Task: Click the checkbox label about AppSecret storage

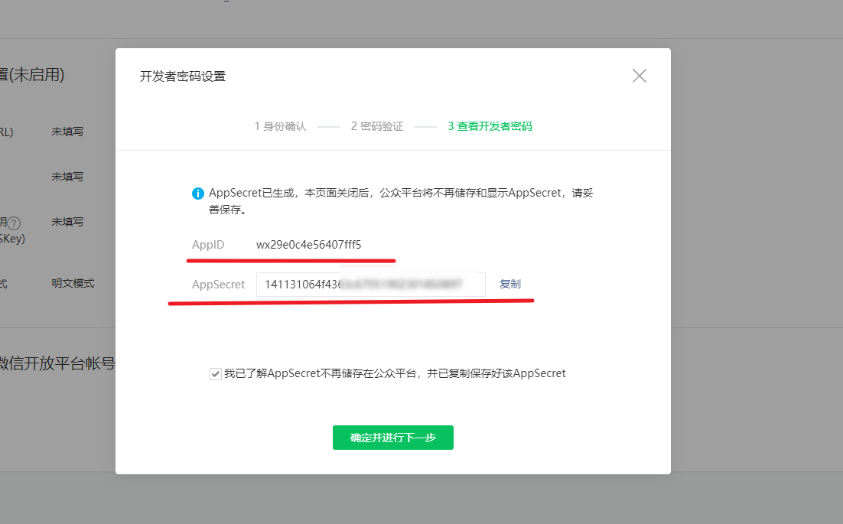Action: (395, 373)
